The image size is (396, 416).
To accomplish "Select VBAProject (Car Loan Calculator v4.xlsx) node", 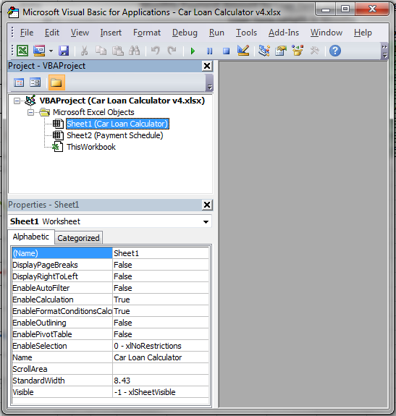I will tap(122, 101).
